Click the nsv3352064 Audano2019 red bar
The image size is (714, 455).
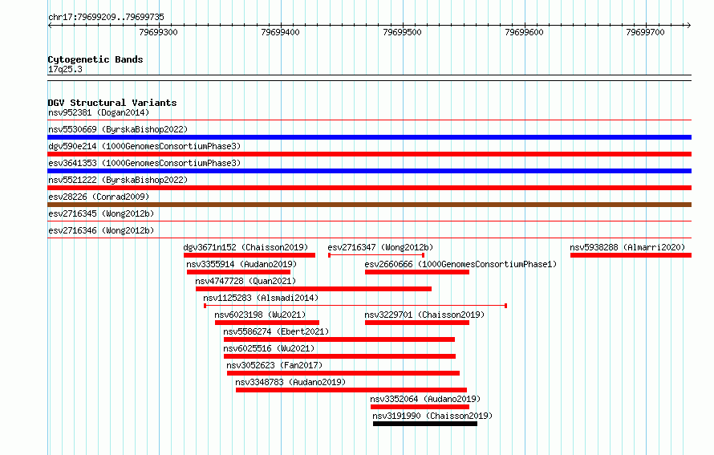[420, 407]
